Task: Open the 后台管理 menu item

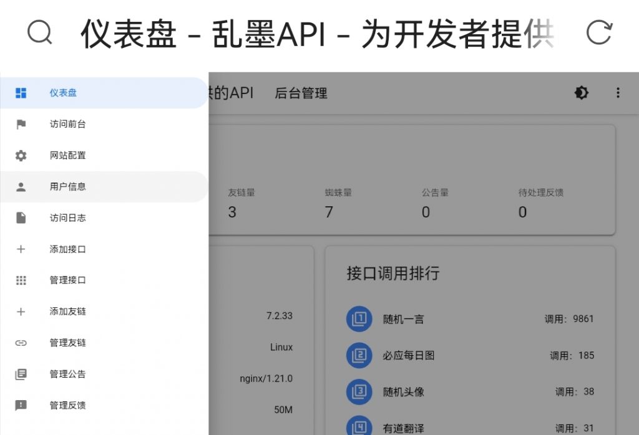Action: tap(300, 93)
